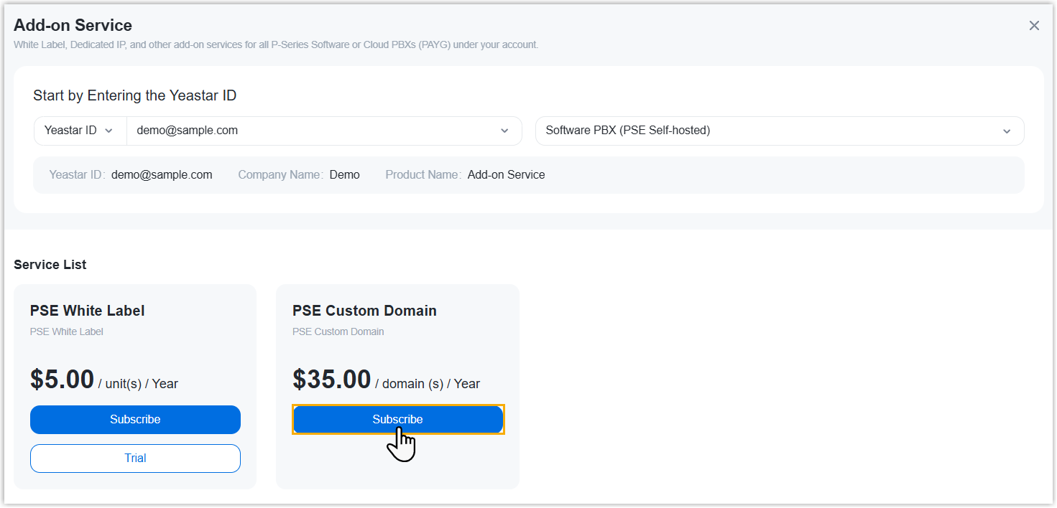Close the Add-on Service dialog
Image resolution: width=1057 pixels, height=508 pixels.
pos(1034,26)
